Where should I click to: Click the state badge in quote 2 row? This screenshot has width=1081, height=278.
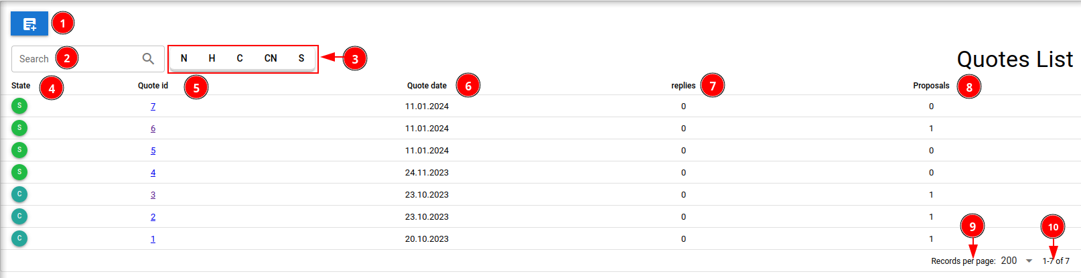pos(19,216)
